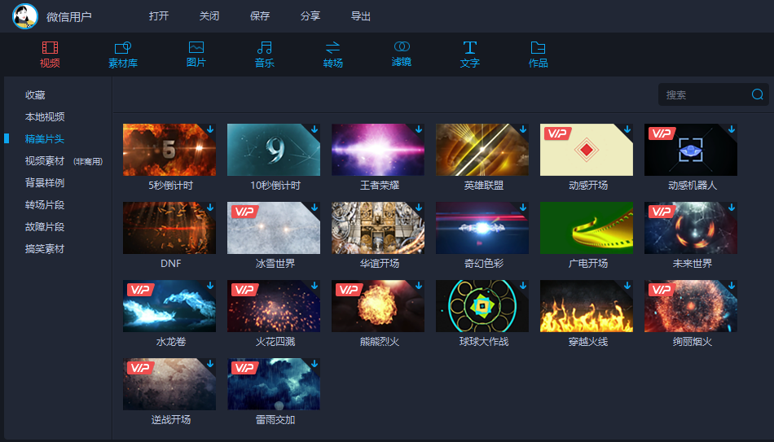Click inside the 搜索 search field
This screenshot has height=442, width=774.
(x=706, y=94)
